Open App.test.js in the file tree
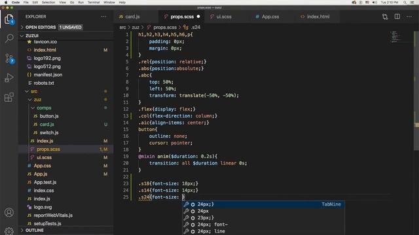 [45, 182]
